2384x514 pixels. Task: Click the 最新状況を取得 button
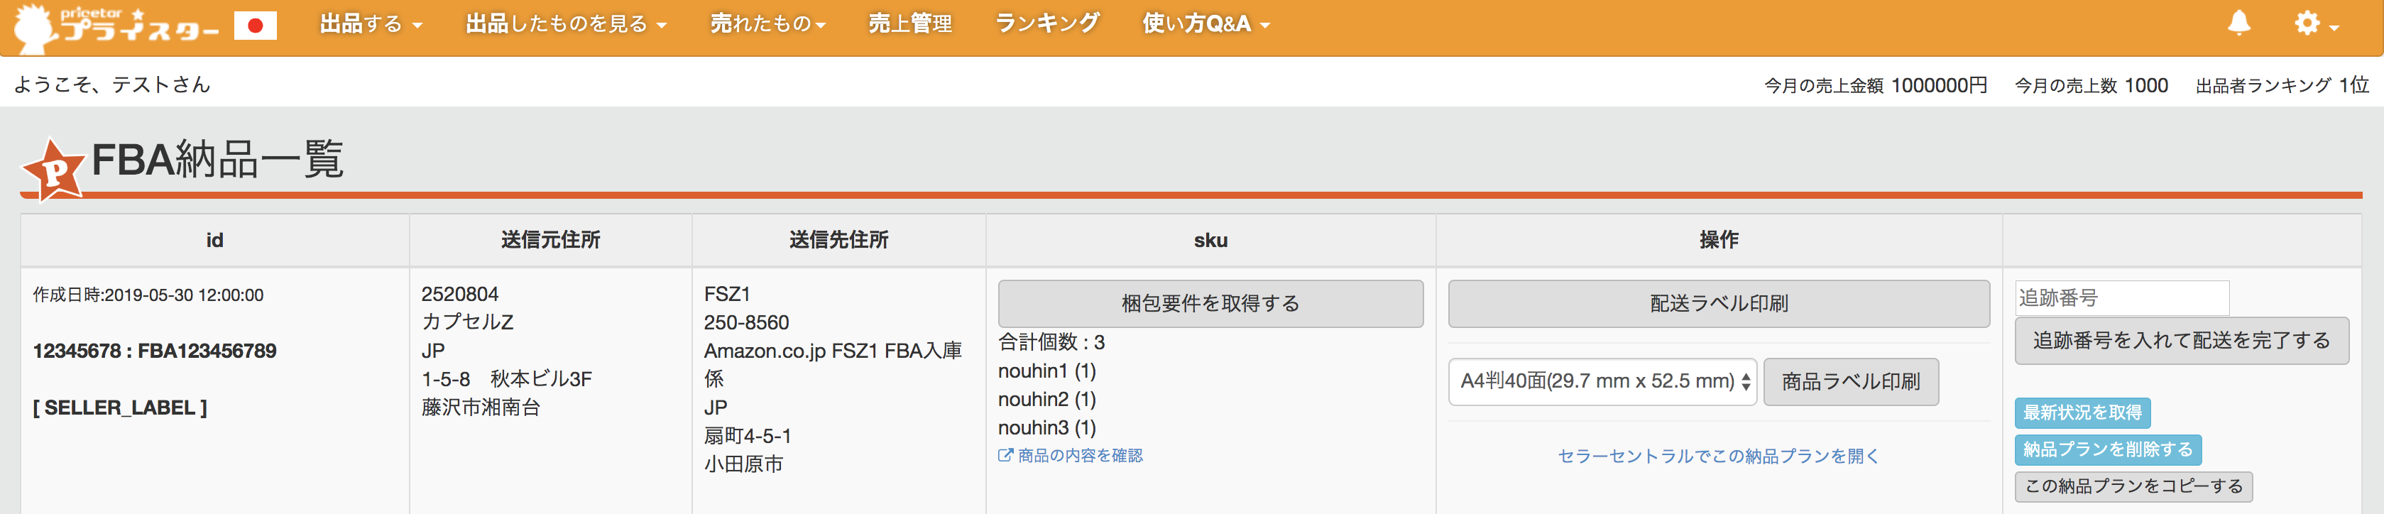2082,413
